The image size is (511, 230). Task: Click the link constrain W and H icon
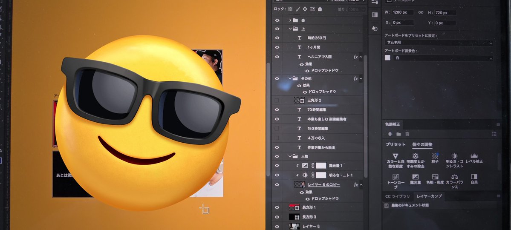click(x=421, y=12)
